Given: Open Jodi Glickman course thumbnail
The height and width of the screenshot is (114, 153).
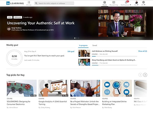Looking at the screenshot, I should pos(84,53).
